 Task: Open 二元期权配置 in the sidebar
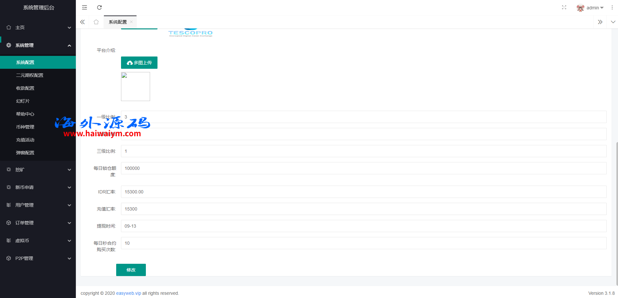30,75
